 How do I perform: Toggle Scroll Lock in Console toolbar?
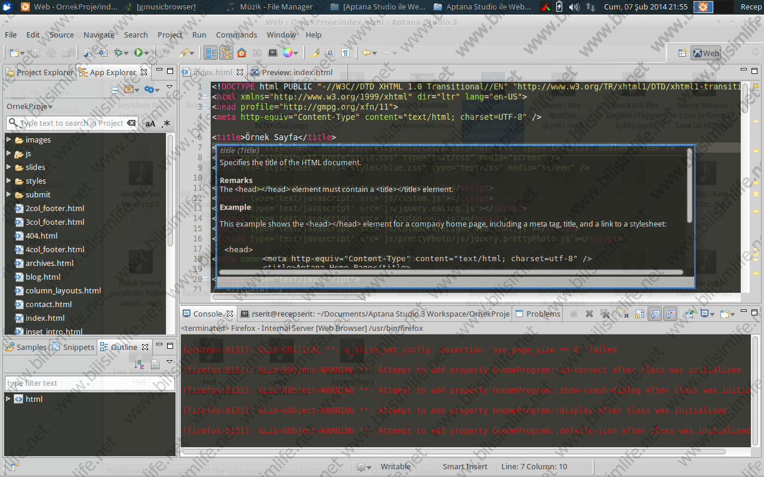click(x=639, y=314)
